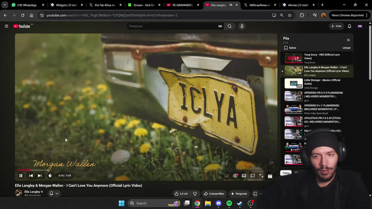
Task: Expand subscription options chevron
Action: point(57,193)
